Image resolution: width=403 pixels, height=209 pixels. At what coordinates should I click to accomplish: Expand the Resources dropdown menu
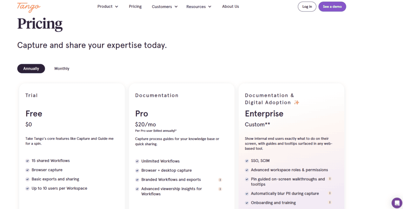(x=199, y=7)
